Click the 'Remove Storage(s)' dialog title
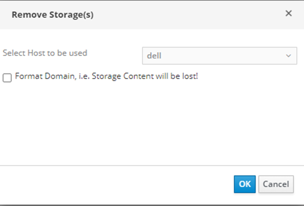The width and height of the screenshot is (304, 206). click(x=53, y=15)
